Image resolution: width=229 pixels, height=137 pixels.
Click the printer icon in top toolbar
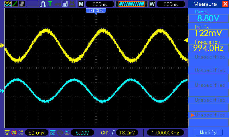(x=72, y=4)
